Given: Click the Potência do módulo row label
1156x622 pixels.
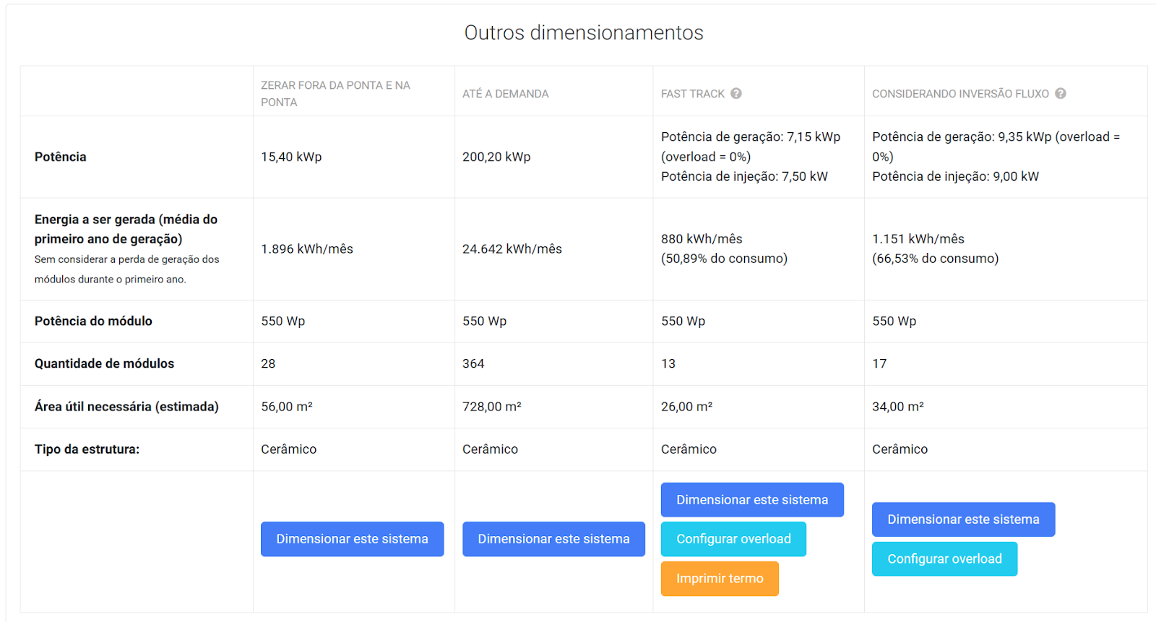Looking at the screenshot, I should (x=93, y=321).
